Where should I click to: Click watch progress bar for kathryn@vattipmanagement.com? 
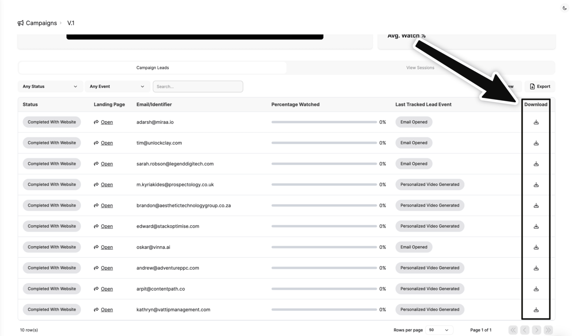(x=324, y=309)
